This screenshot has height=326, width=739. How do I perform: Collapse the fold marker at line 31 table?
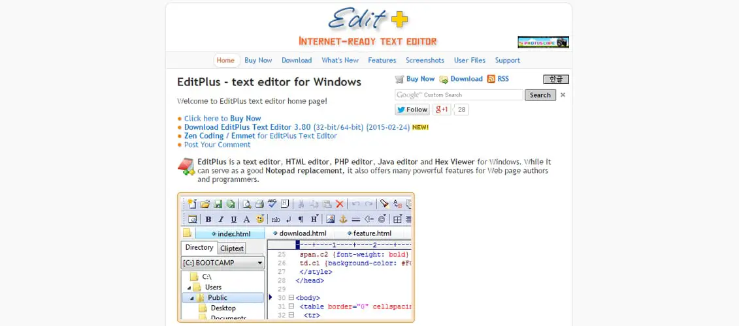(291, 306)
